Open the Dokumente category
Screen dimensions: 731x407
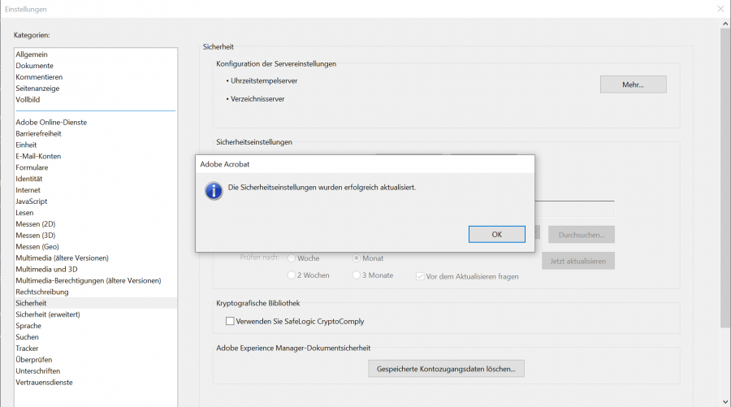point(34,66)
